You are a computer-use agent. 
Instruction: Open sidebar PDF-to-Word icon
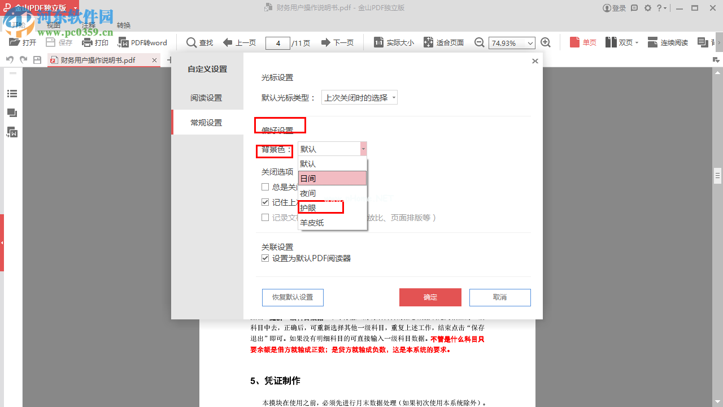[12, 132]
